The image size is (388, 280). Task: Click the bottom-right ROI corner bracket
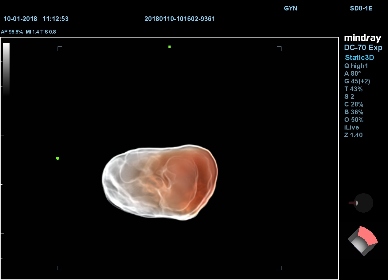coord(279,268)
